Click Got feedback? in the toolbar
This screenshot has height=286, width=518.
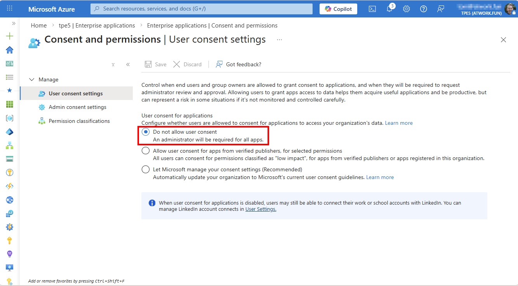click(238, 64)
